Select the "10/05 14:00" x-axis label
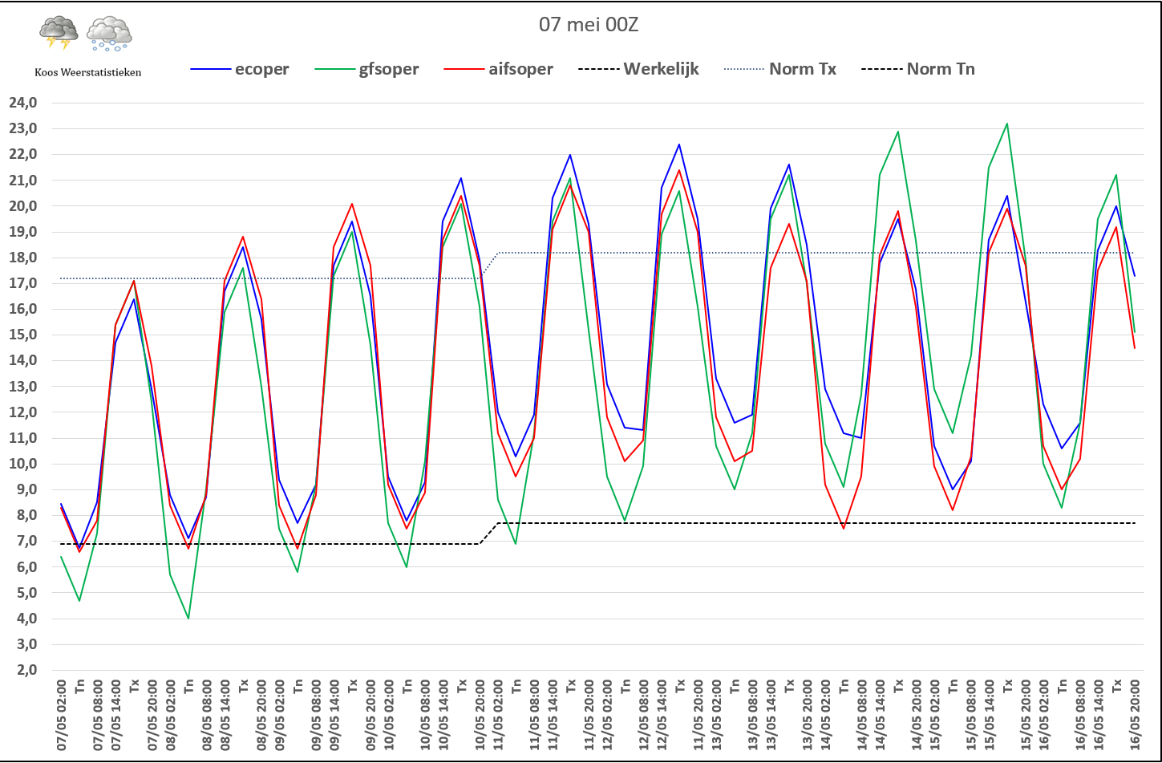The width and height of the screenshot is (1162, 763). [x=443, y=714]
